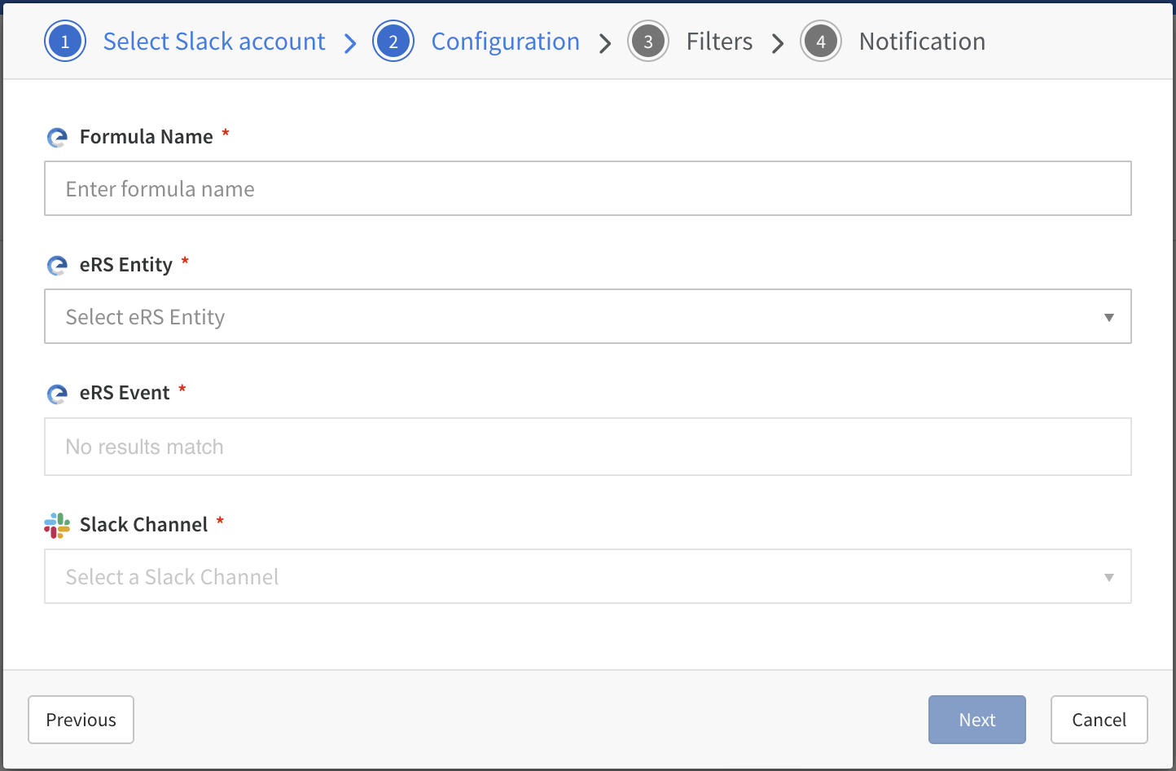Click the Slack logo beside Slack Channel
This screenshot has height=771, width=1176.
point(57,526)
